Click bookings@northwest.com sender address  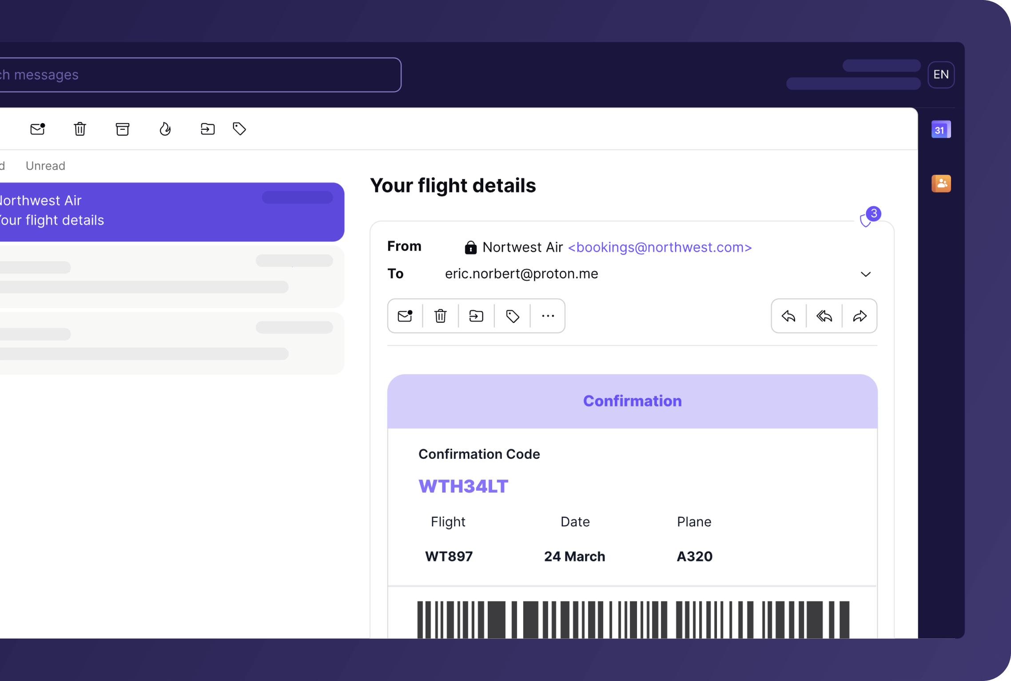coord(660,247)
